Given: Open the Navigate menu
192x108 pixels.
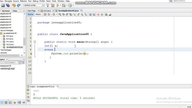Looking at the screenshot, I should 8,1.
